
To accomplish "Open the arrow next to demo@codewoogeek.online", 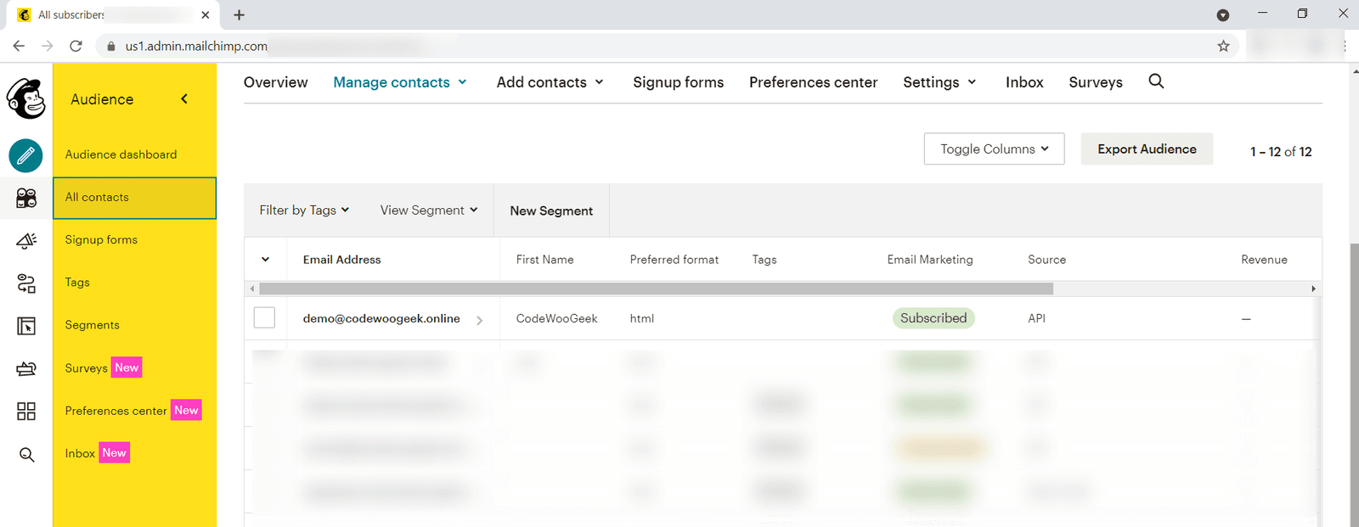I will [480, 320].
